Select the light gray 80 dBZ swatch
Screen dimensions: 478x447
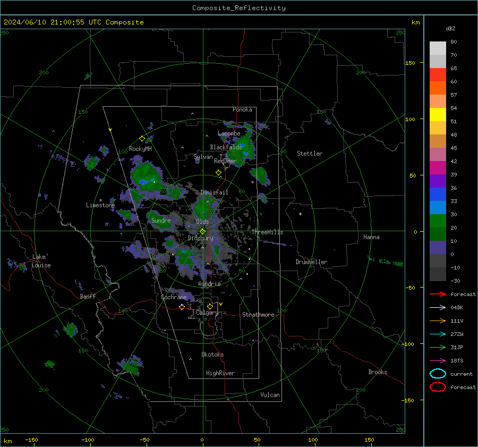tap(438, 48)
